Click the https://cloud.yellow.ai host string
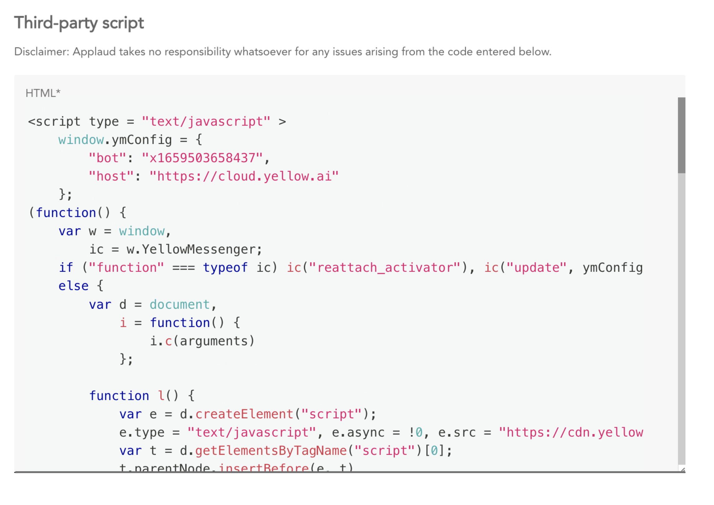714x505 pixels. point(244,176)
